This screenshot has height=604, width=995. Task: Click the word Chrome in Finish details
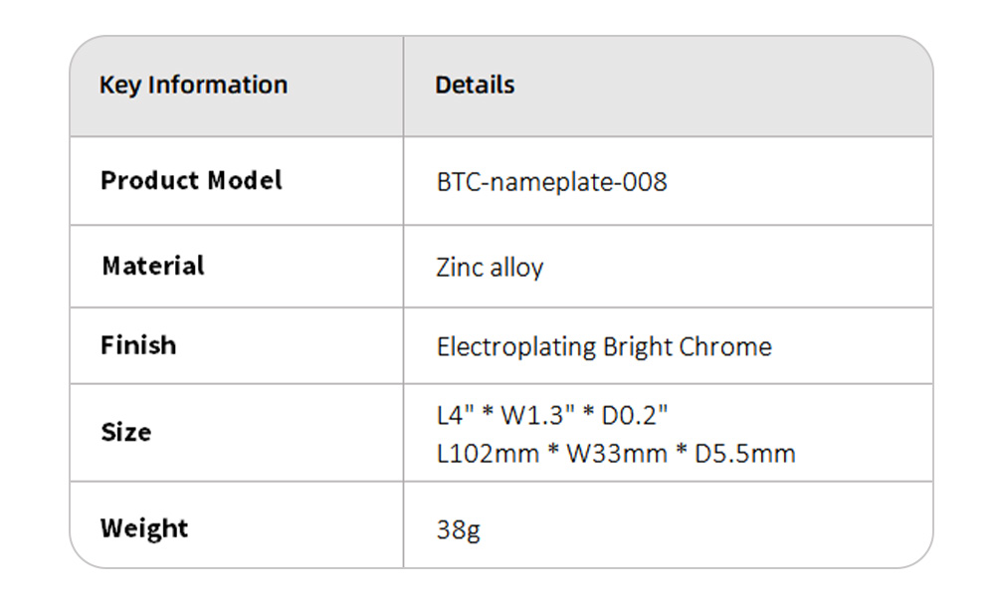point(725,347)
